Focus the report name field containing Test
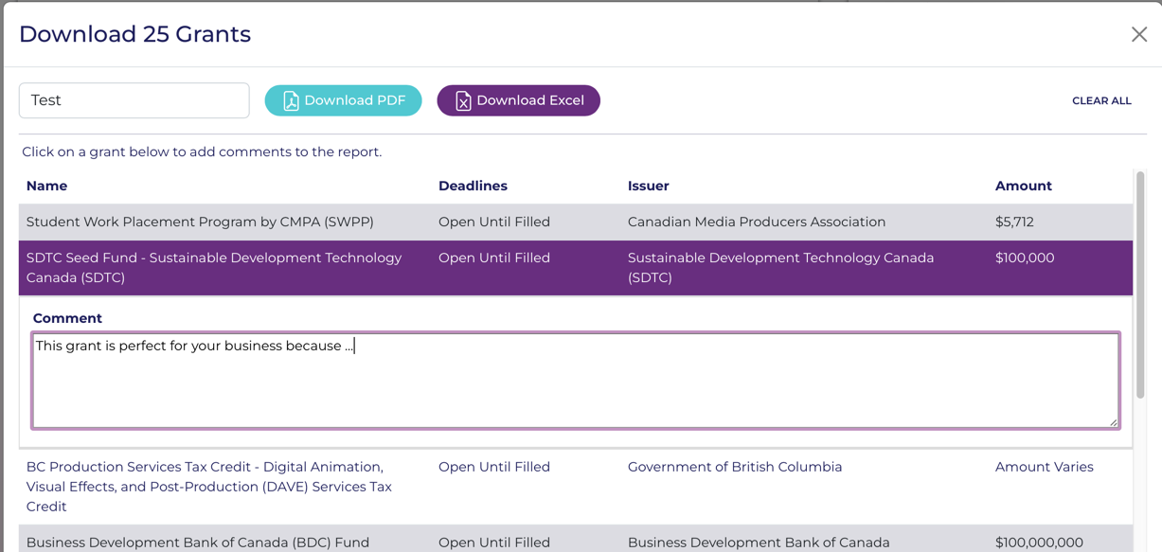Screen dimensions: 1162x552 pyautogui.click(x=134, y=100)
